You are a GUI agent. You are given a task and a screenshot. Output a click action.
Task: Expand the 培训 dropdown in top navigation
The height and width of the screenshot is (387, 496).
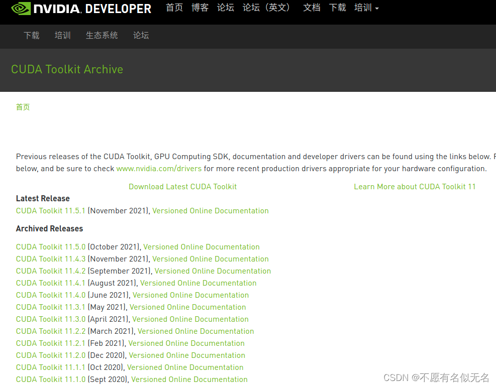point(366,8)
